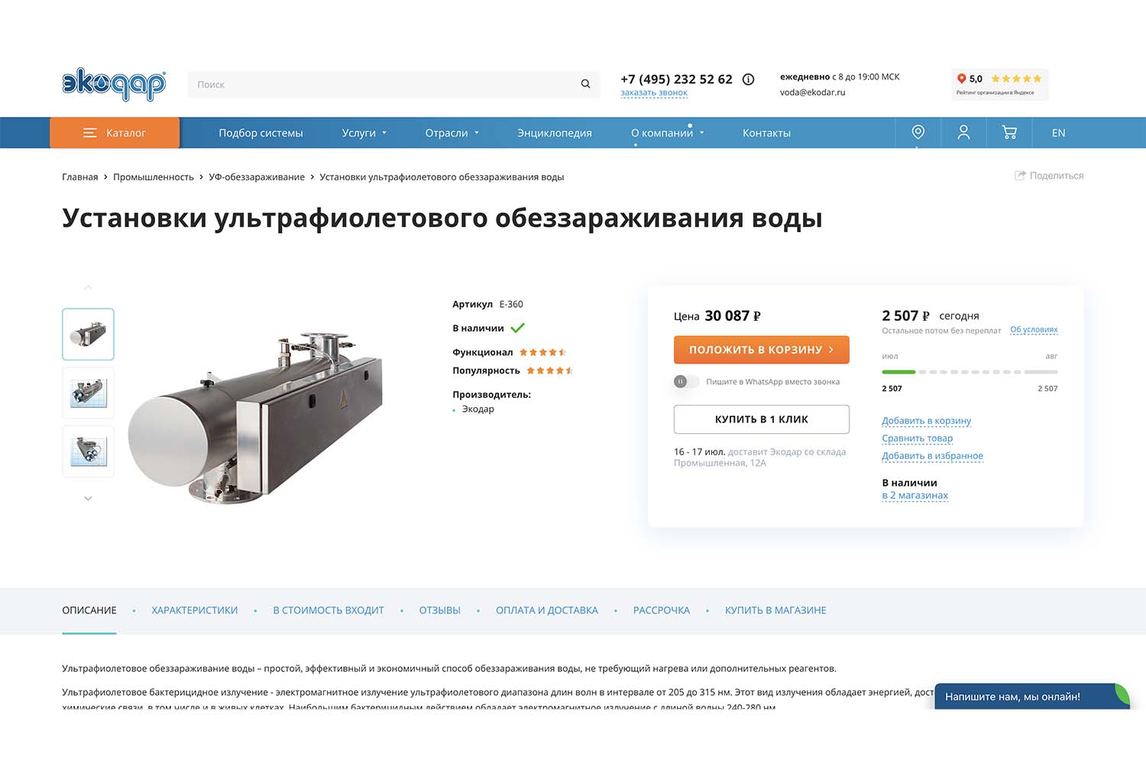
Task: Switch to the Характеристики tab
Action: pyautogui.click(x=194, y=610)
